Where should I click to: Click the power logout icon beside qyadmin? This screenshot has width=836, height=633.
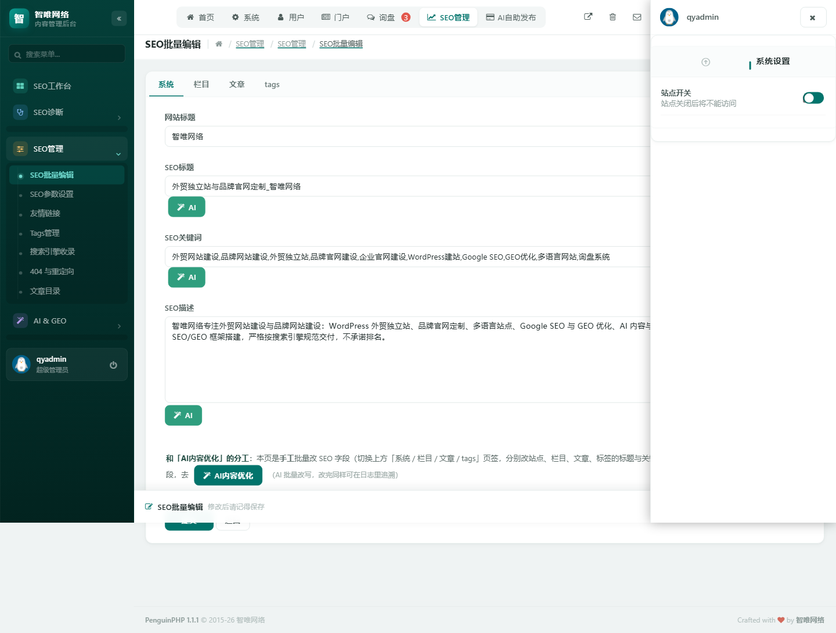pos(113,365)
